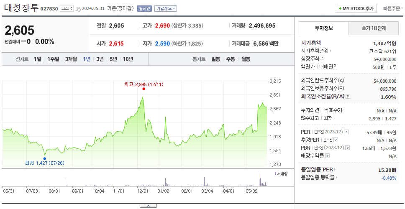The height and width of the screenshot is (209, 405).
Task: Click the 저가 value 2,590
Action: coord(162,43)
